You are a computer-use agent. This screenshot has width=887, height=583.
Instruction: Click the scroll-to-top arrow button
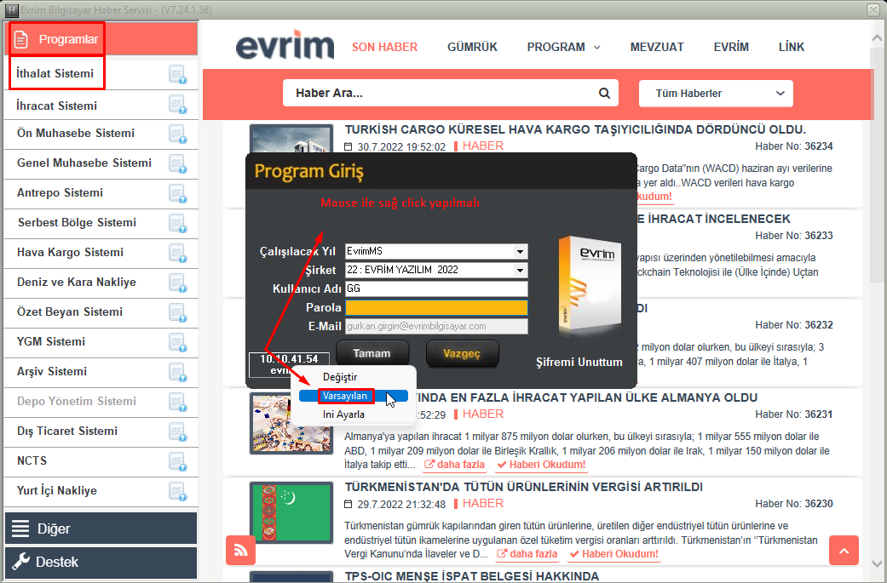[x=844, y=551]
